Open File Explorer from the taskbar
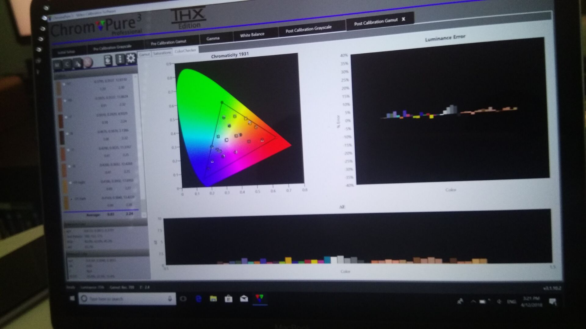This screenshot has width=586, height=329. pos(213,299)
